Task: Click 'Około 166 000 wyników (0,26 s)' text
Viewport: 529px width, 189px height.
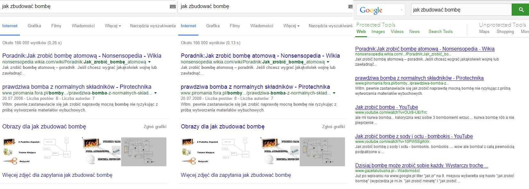Action: coord(32,43)
